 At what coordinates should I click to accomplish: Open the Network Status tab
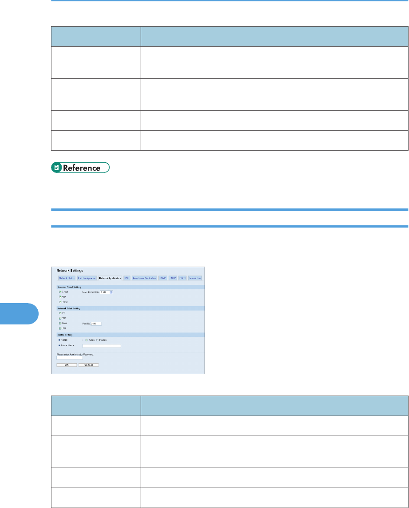tap(67, 278)
